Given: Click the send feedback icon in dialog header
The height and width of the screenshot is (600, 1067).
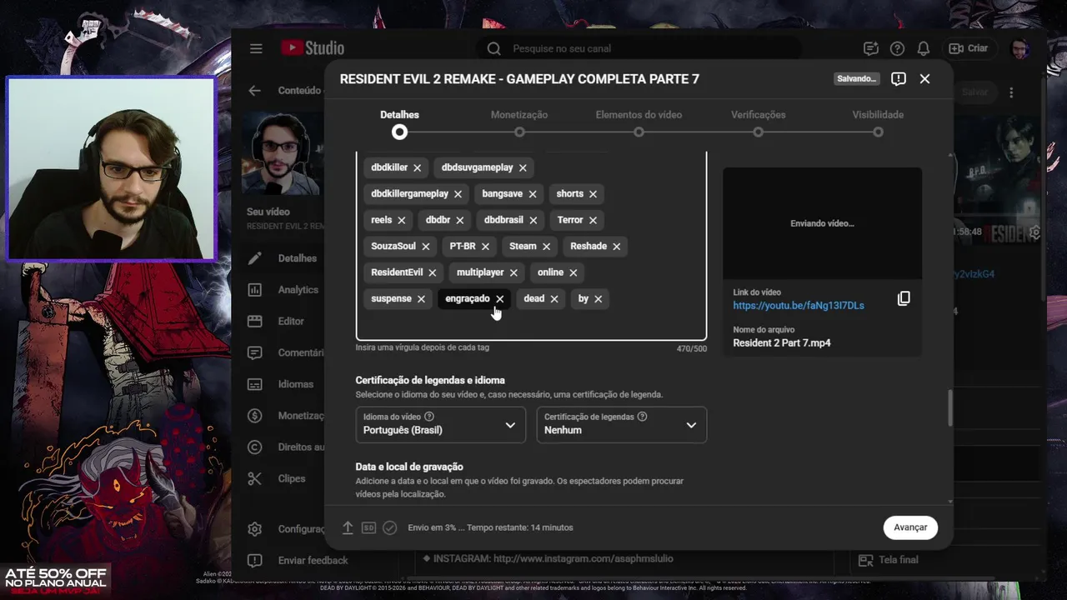Looking at the screenshot, I should [x=899, y=78].
